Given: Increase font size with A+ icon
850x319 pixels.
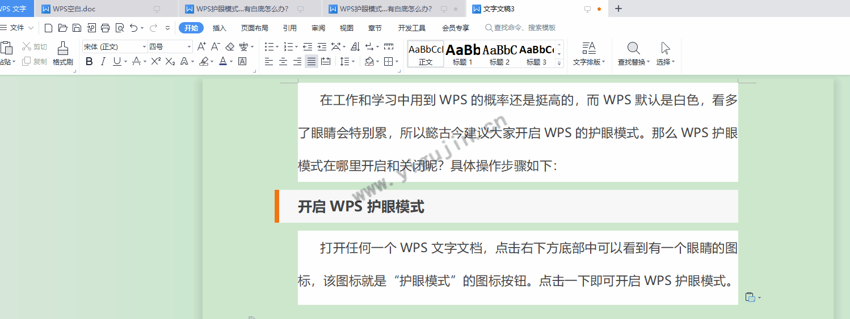Looking at the screenshot, I should (201, 46).
